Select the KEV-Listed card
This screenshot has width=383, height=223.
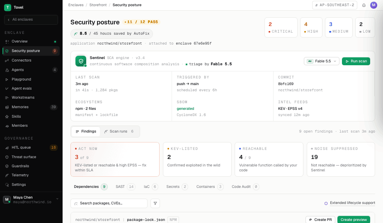[x=197, y=159]
